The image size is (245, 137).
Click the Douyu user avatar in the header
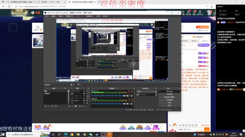coord(209,13)
